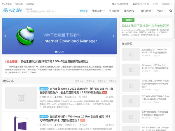The height and width of the screenshot is (131, 175).
Task: Open the 百度网盘 sidebar article
Action: point(155,114)
